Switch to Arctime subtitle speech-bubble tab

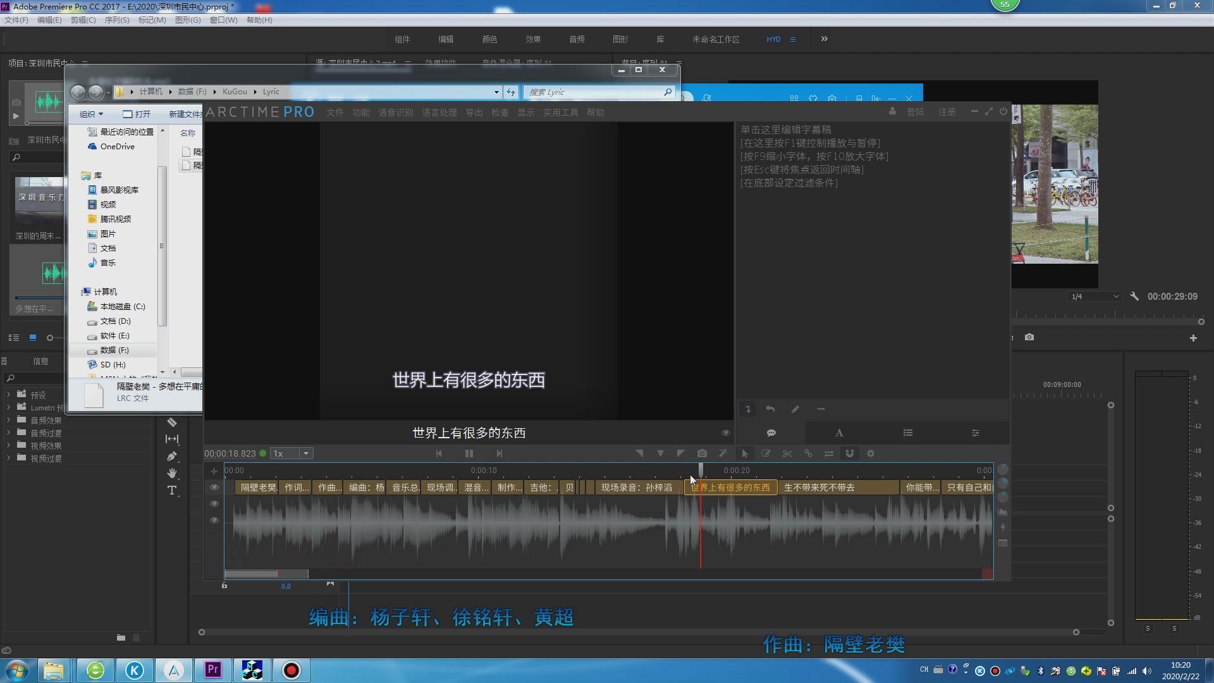[771, 433]
